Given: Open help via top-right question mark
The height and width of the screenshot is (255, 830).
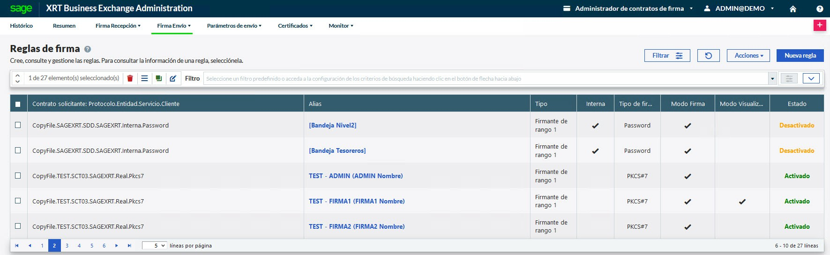Looking at the screenshot, I should tap(820, 9).
